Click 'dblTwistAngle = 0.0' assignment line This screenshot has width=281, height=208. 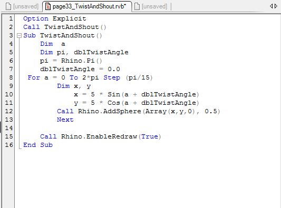[80, 69]
